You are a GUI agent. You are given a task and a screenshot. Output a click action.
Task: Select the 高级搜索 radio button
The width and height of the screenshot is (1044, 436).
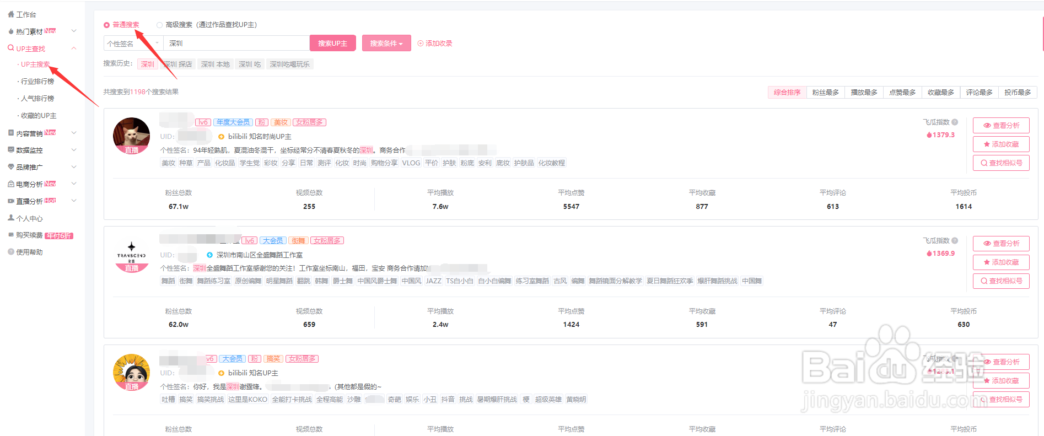[159, 25]
